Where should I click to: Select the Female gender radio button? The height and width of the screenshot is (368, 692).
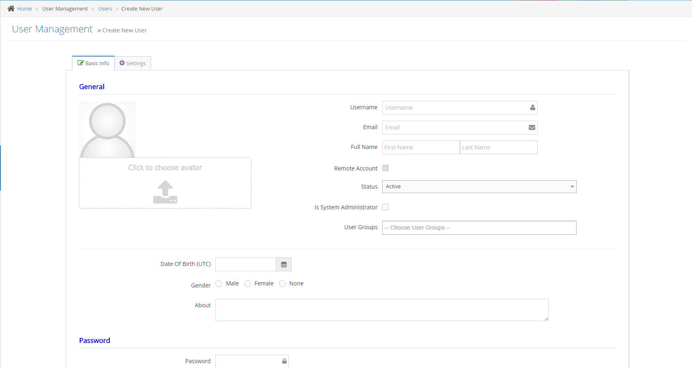[x=248, y=283]
